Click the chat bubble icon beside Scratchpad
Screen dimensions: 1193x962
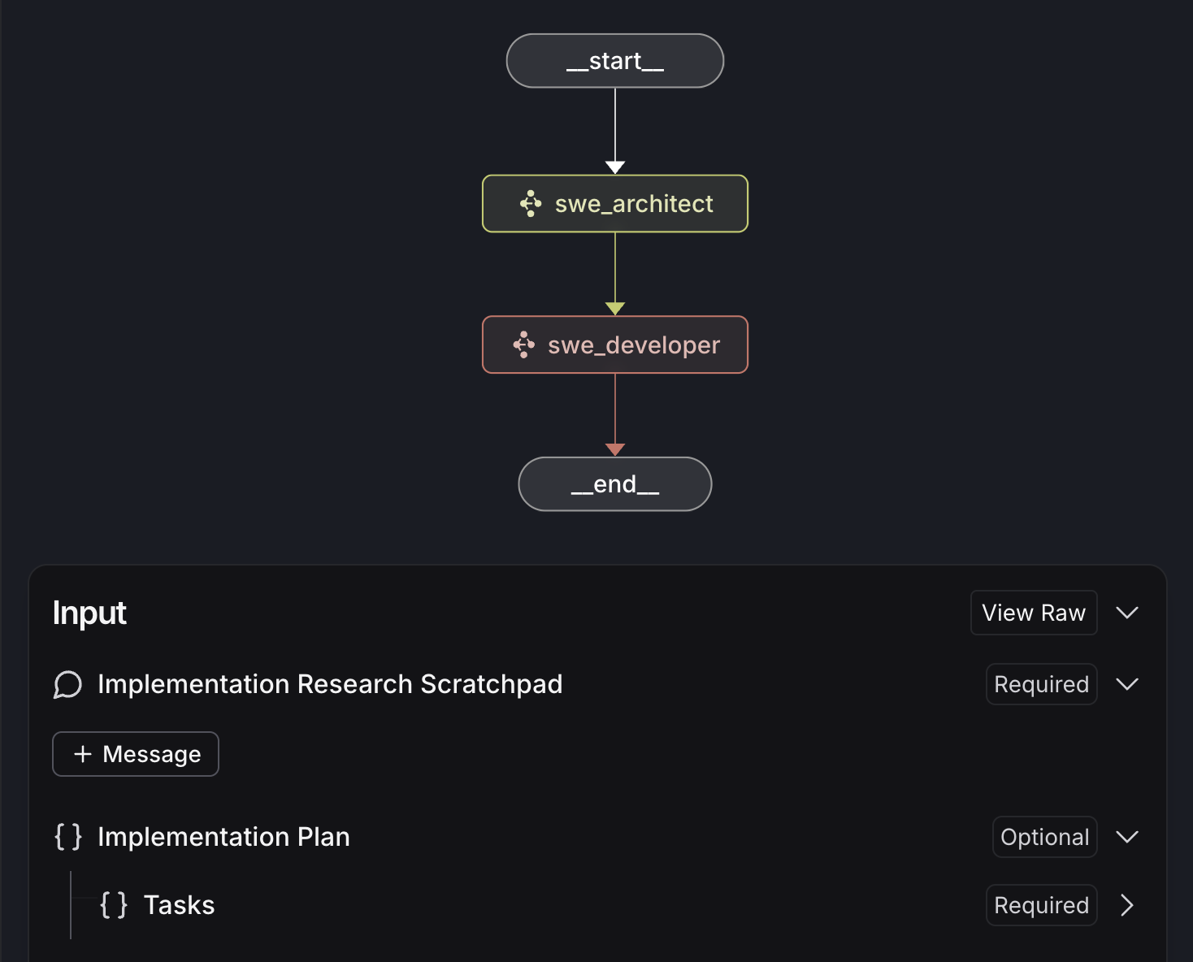[68, 685]
